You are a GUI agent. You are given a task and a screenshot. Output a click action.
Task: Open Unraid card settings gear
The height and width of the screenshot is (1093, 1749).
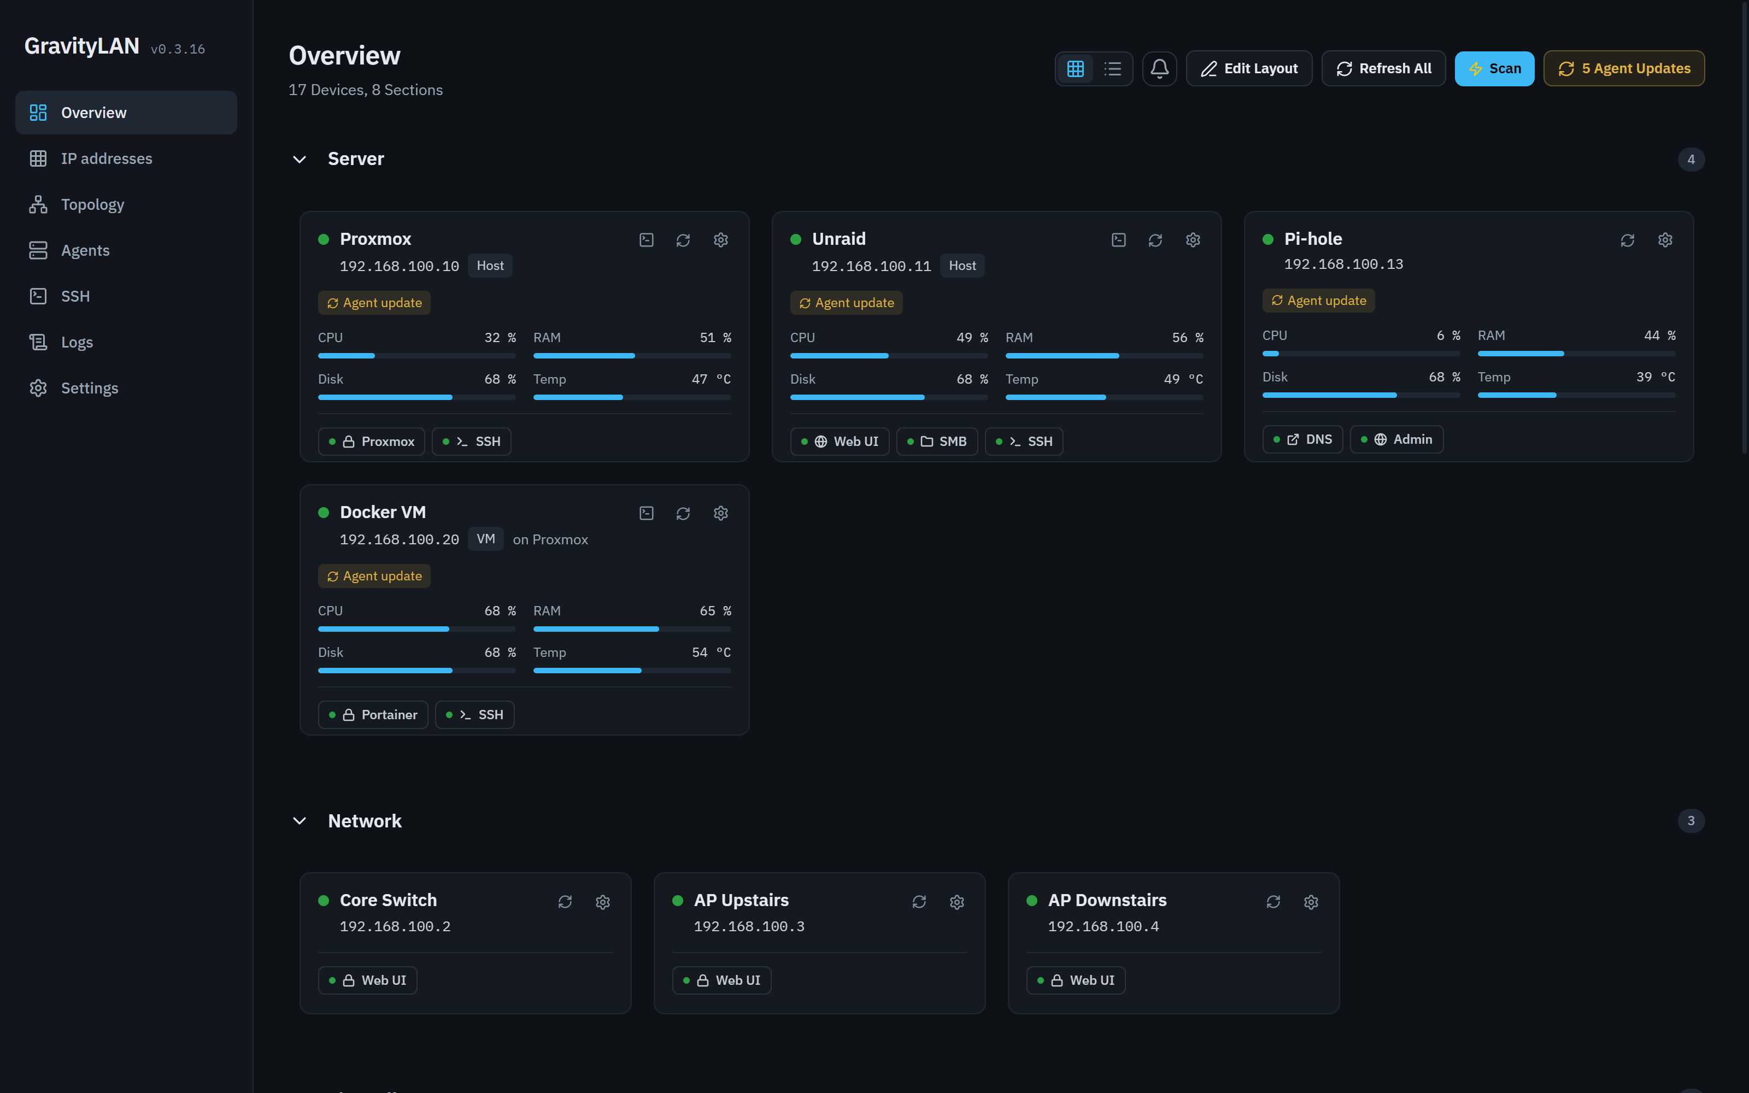[x=1193, y=240]
